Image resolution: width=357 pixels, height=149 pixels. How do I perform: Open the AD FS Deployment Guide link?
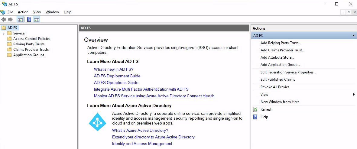coord(117,76)
